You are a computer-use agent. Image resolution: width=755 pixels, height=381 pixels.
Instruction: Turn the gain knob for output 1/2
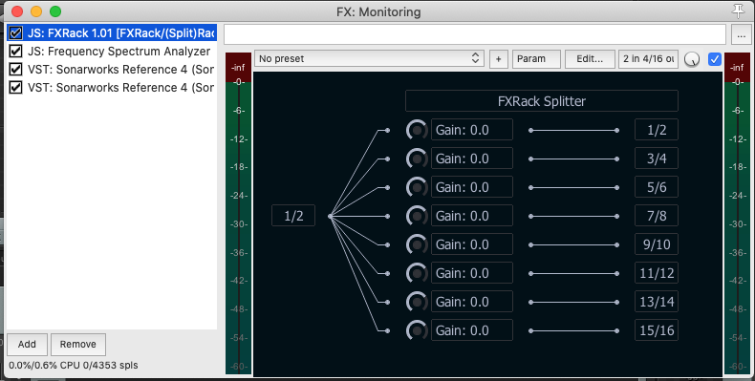[x=417, y=131]
